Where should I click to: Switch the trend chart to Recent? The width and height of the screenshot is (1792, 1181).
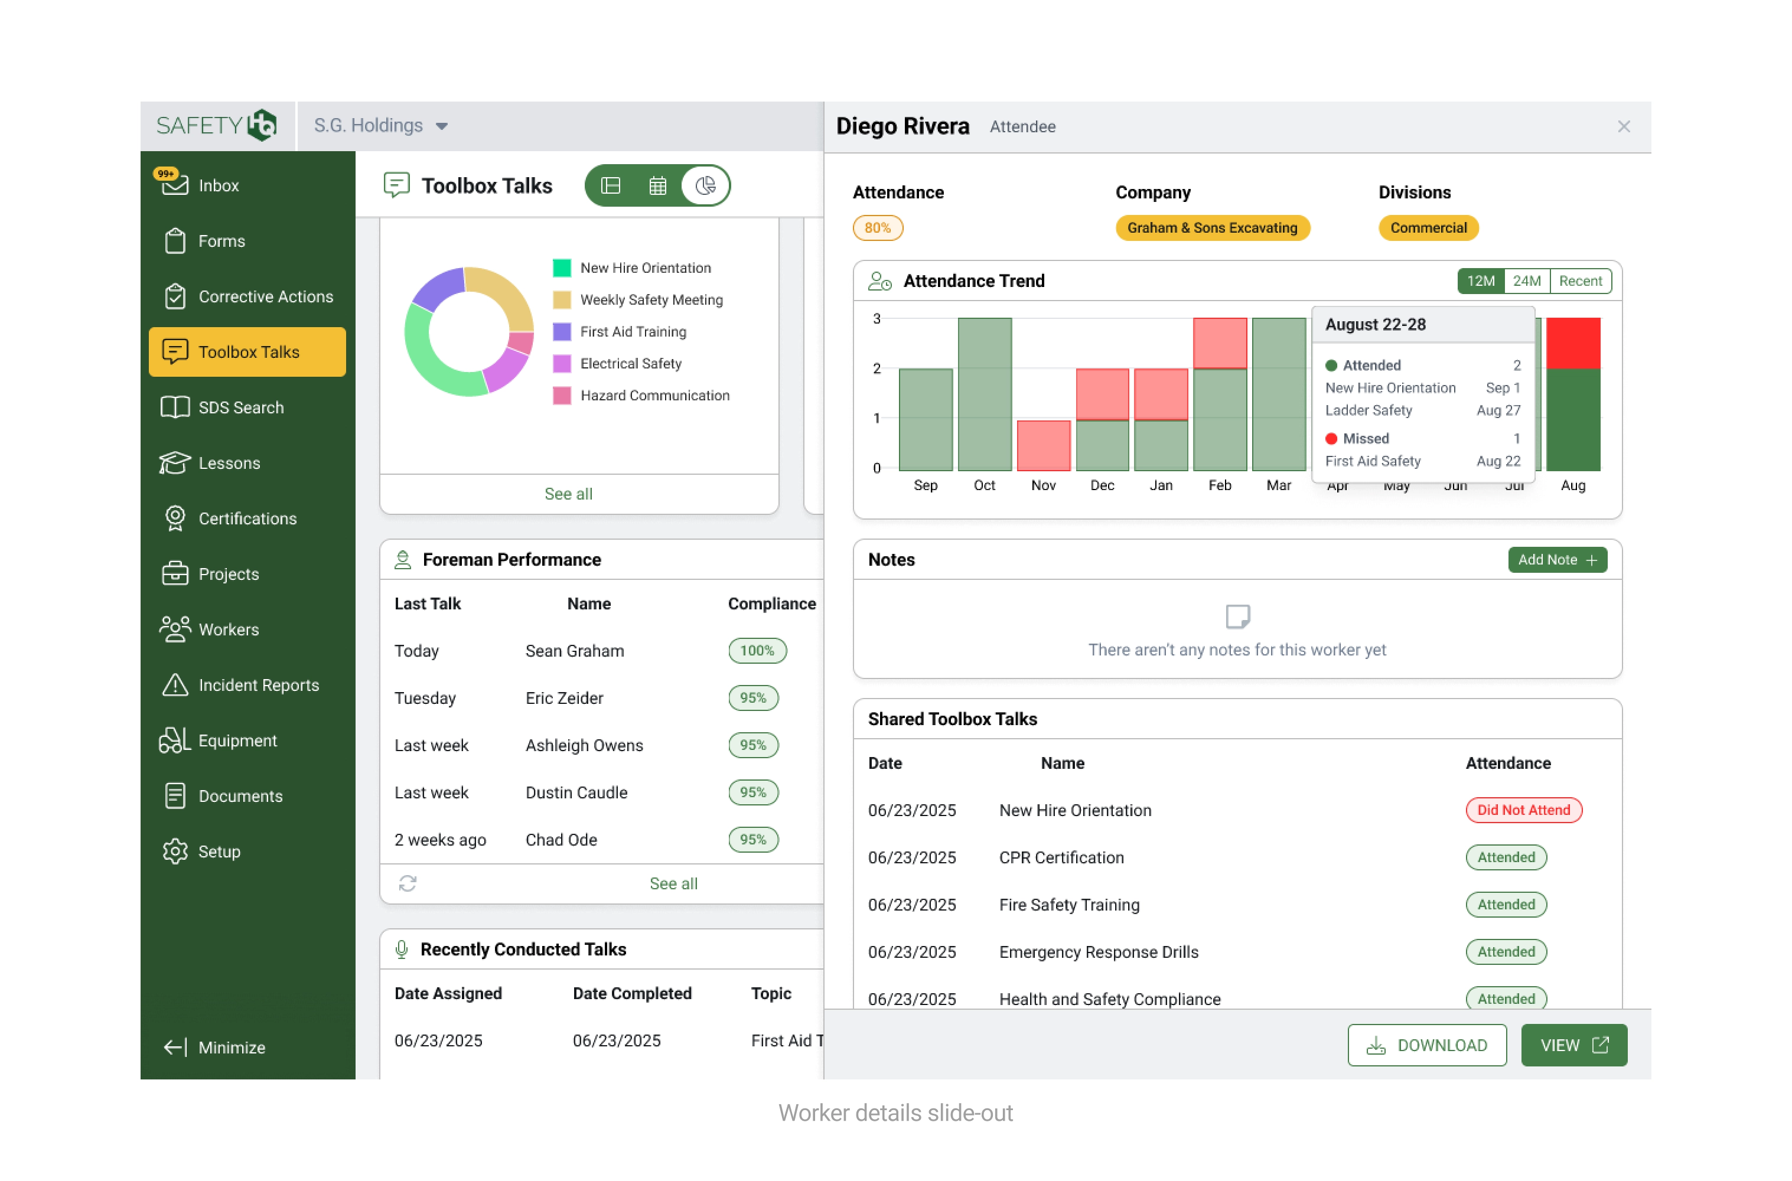pyautogui.click(x=1579, y=281)
